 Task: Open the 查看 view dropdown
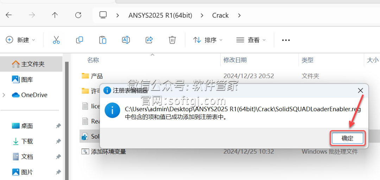(251, 40)
